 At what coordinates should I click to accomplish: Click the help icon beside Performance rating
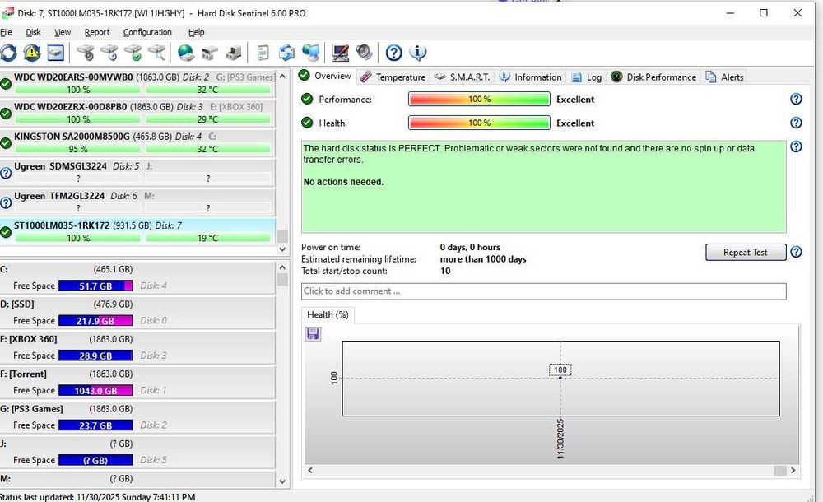click(x=796, y=99)
